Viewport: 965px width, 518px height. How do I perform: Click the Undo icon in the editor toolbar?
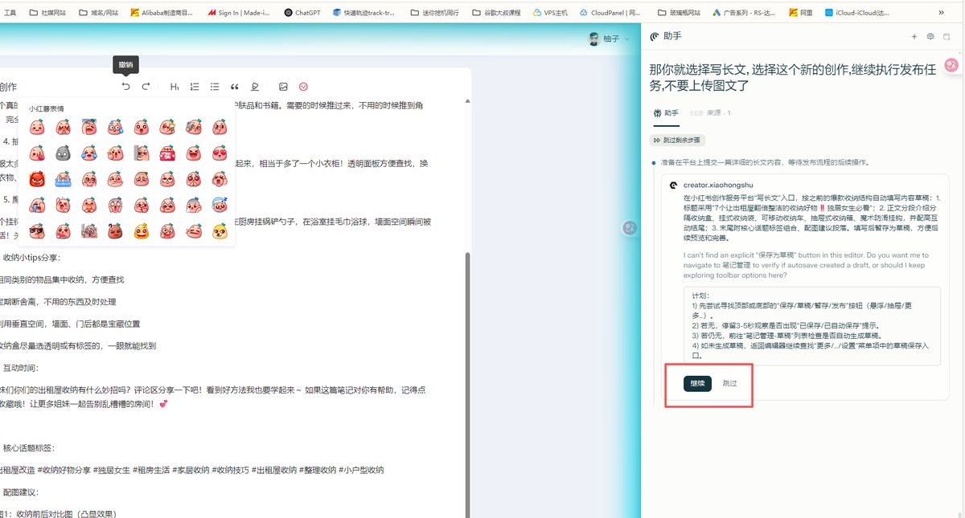pos(126,87)
